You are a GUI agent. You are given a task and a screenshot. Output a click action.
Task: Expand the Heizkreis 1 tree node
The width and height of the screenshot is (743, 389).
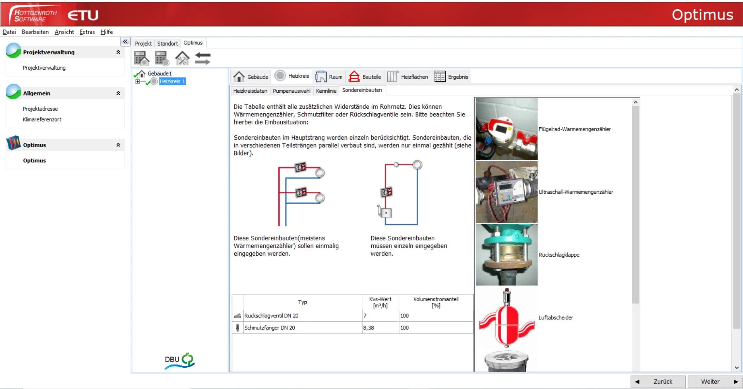coord(137,82)
